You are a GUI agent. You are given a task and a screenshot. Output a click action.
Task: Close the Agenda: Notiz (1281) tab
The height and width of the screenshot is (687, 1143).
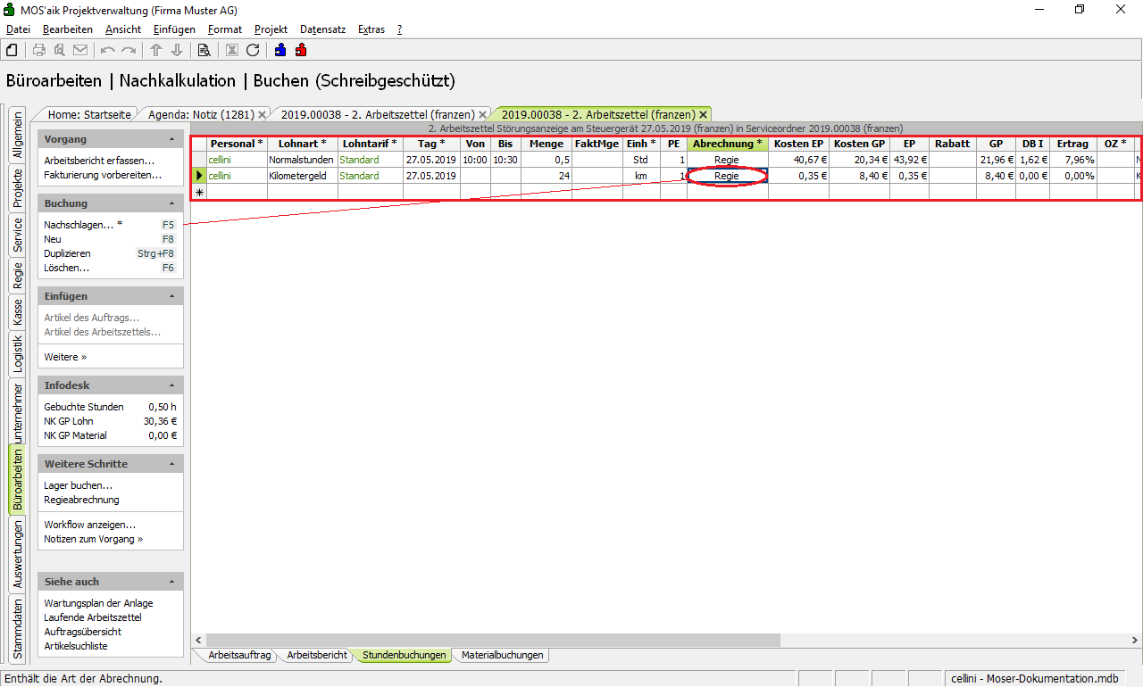click(x=263, y=115)
